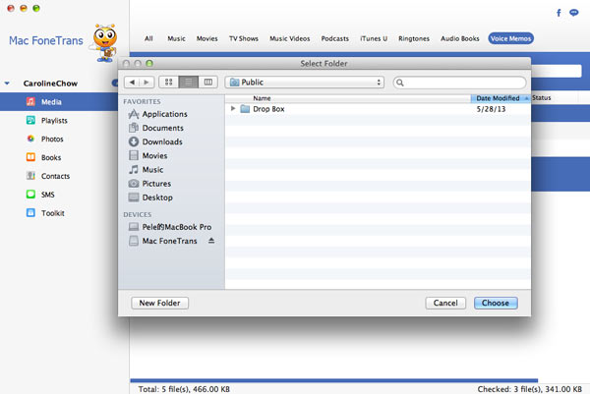Open Facebook icon in top-right corner

point(559,13)
